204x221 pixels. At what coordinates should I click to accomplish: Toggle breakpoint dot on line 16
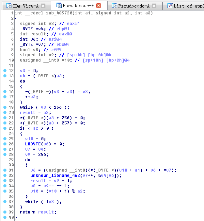coord(5,91)
